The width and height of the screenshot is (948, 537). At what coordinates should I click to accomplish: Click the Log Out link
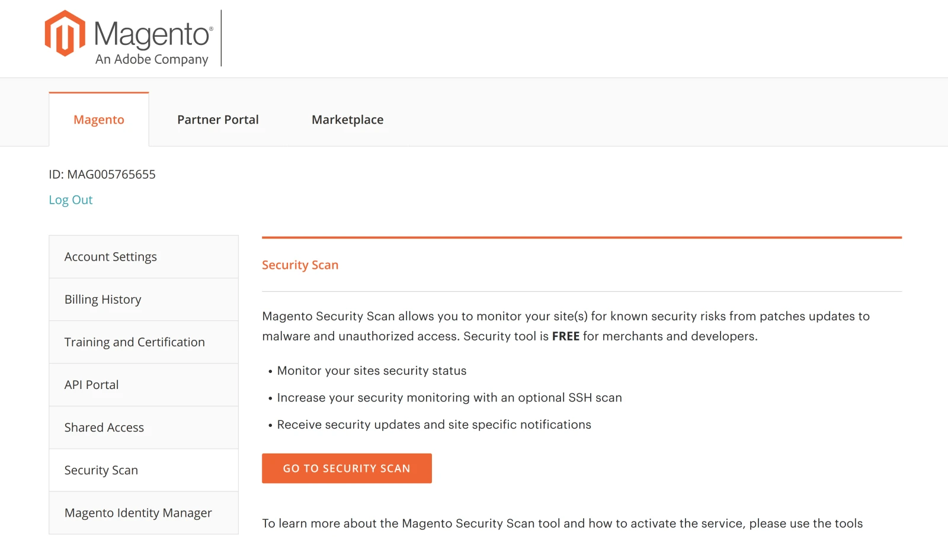coord(71,200)
